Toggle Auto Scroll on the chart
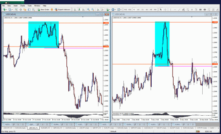 [98, 10]
